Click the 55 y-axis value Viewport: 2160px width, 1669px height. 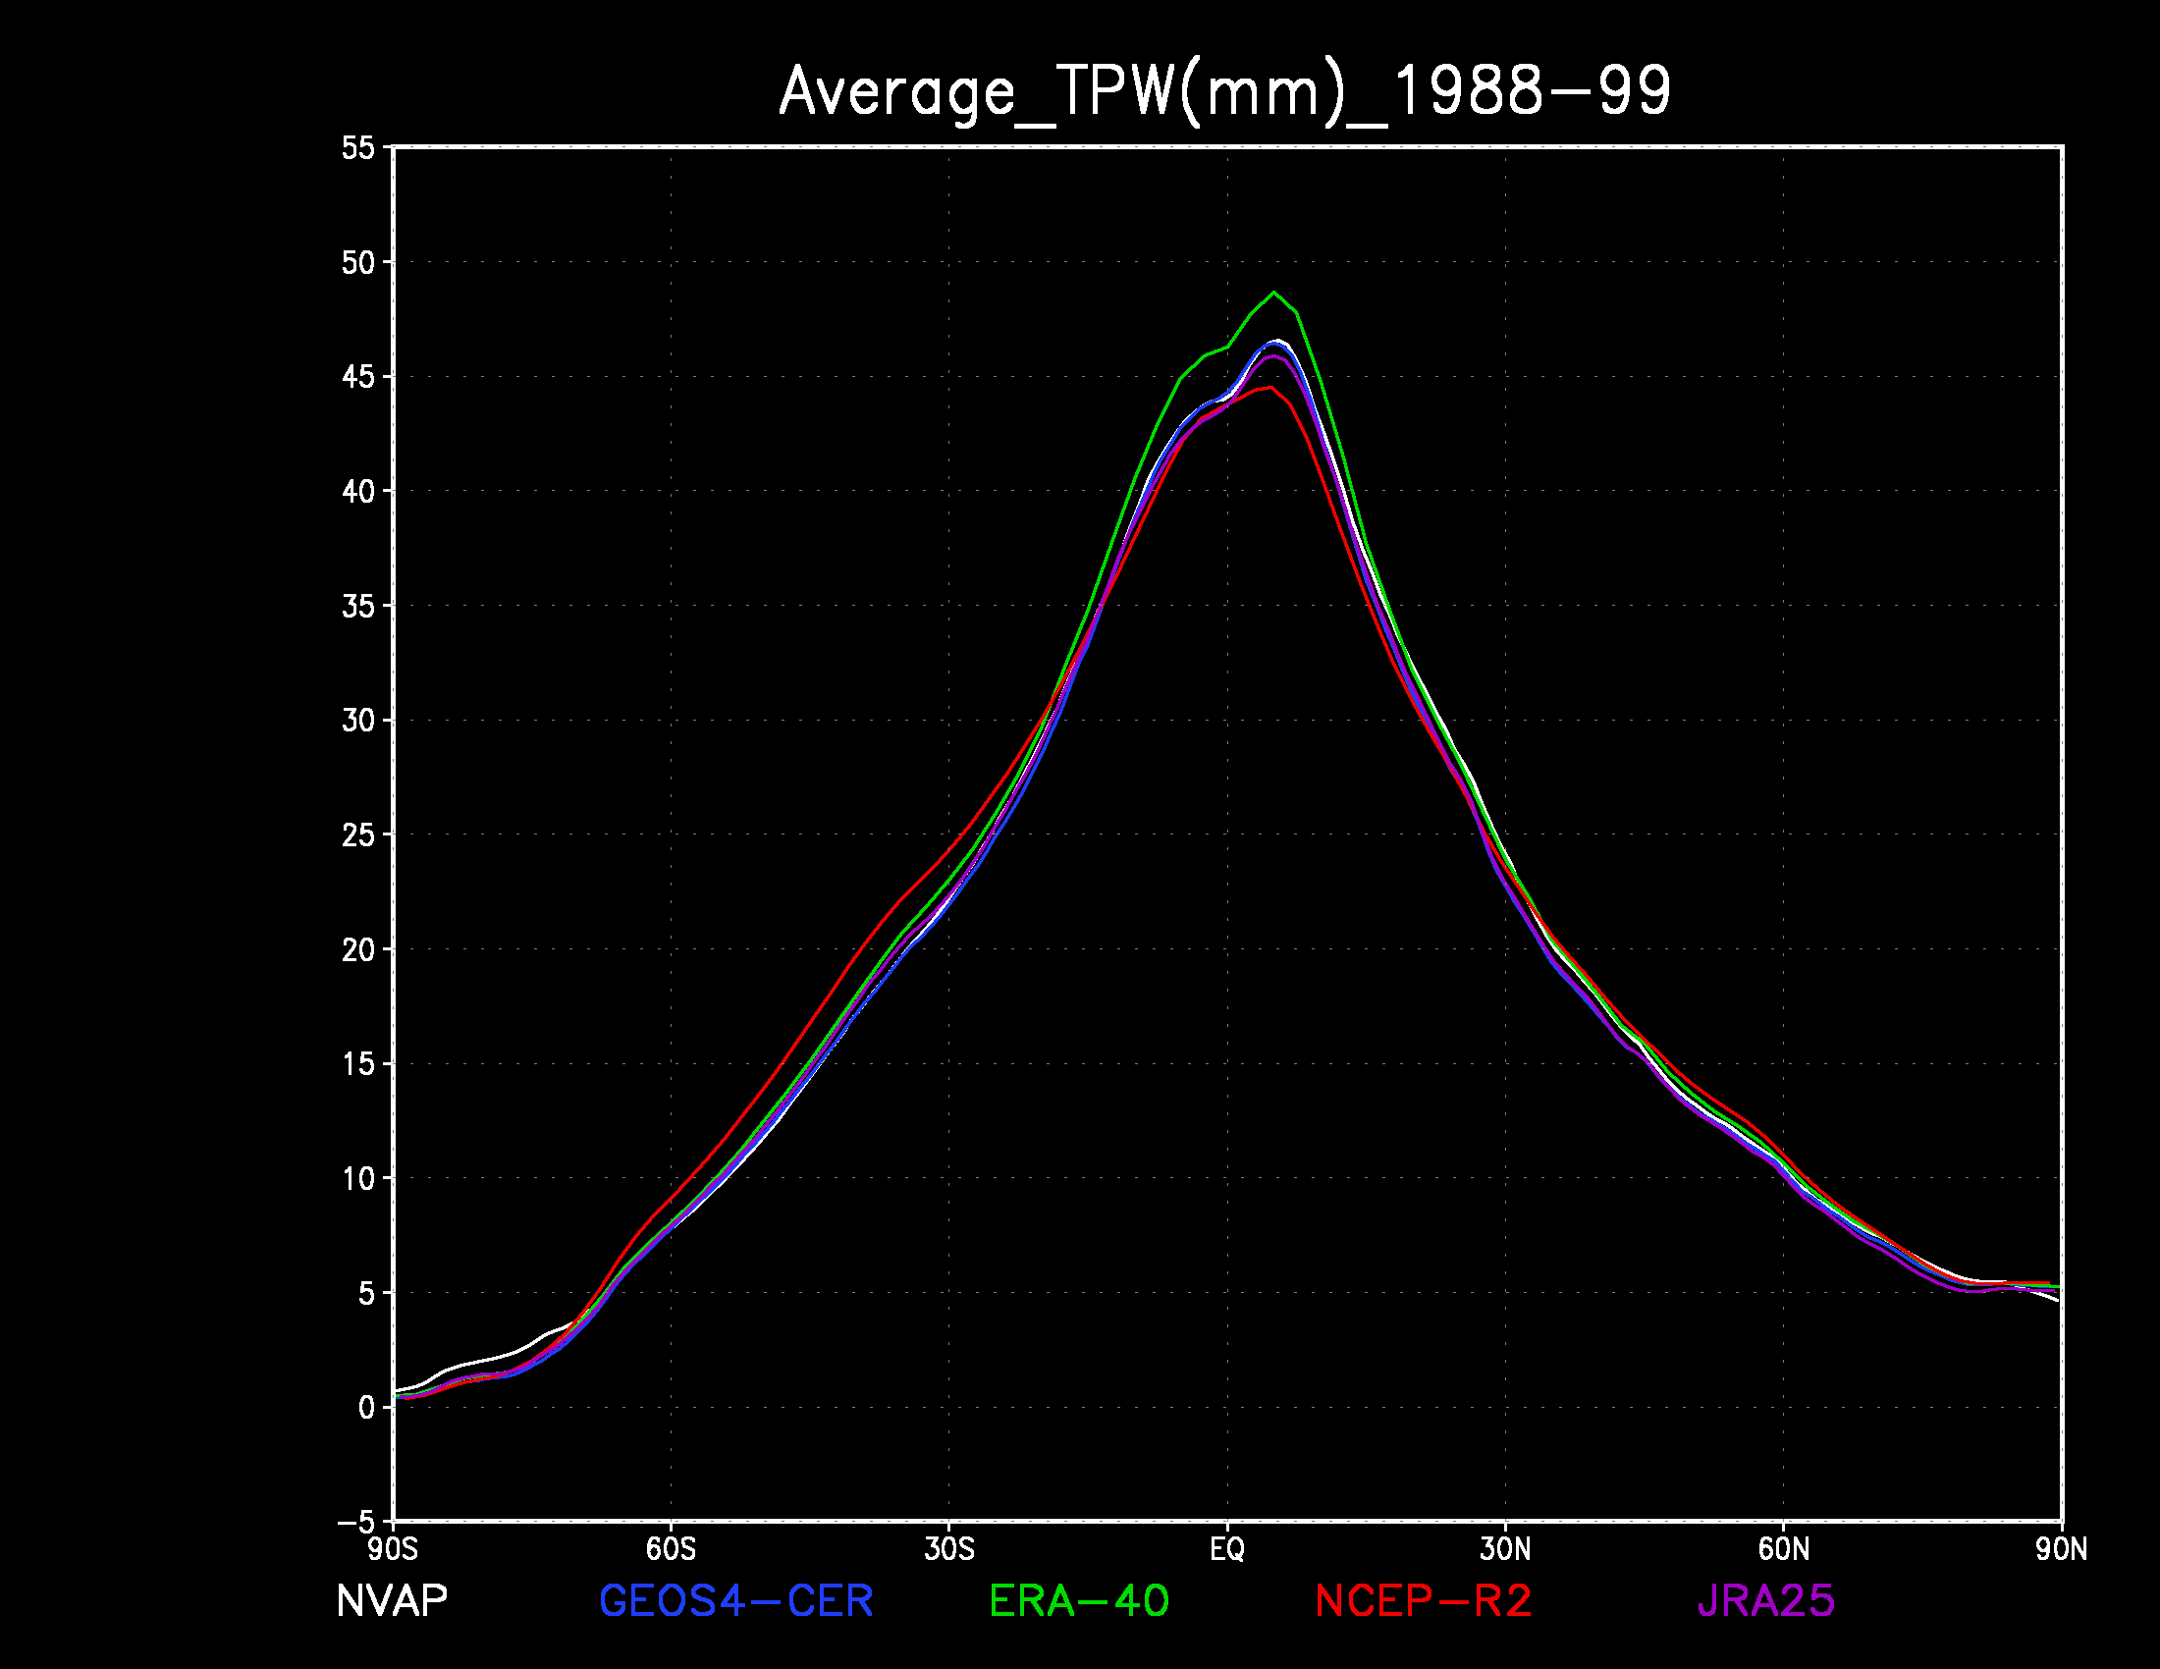pyautogui.click(x=358, y=148)
